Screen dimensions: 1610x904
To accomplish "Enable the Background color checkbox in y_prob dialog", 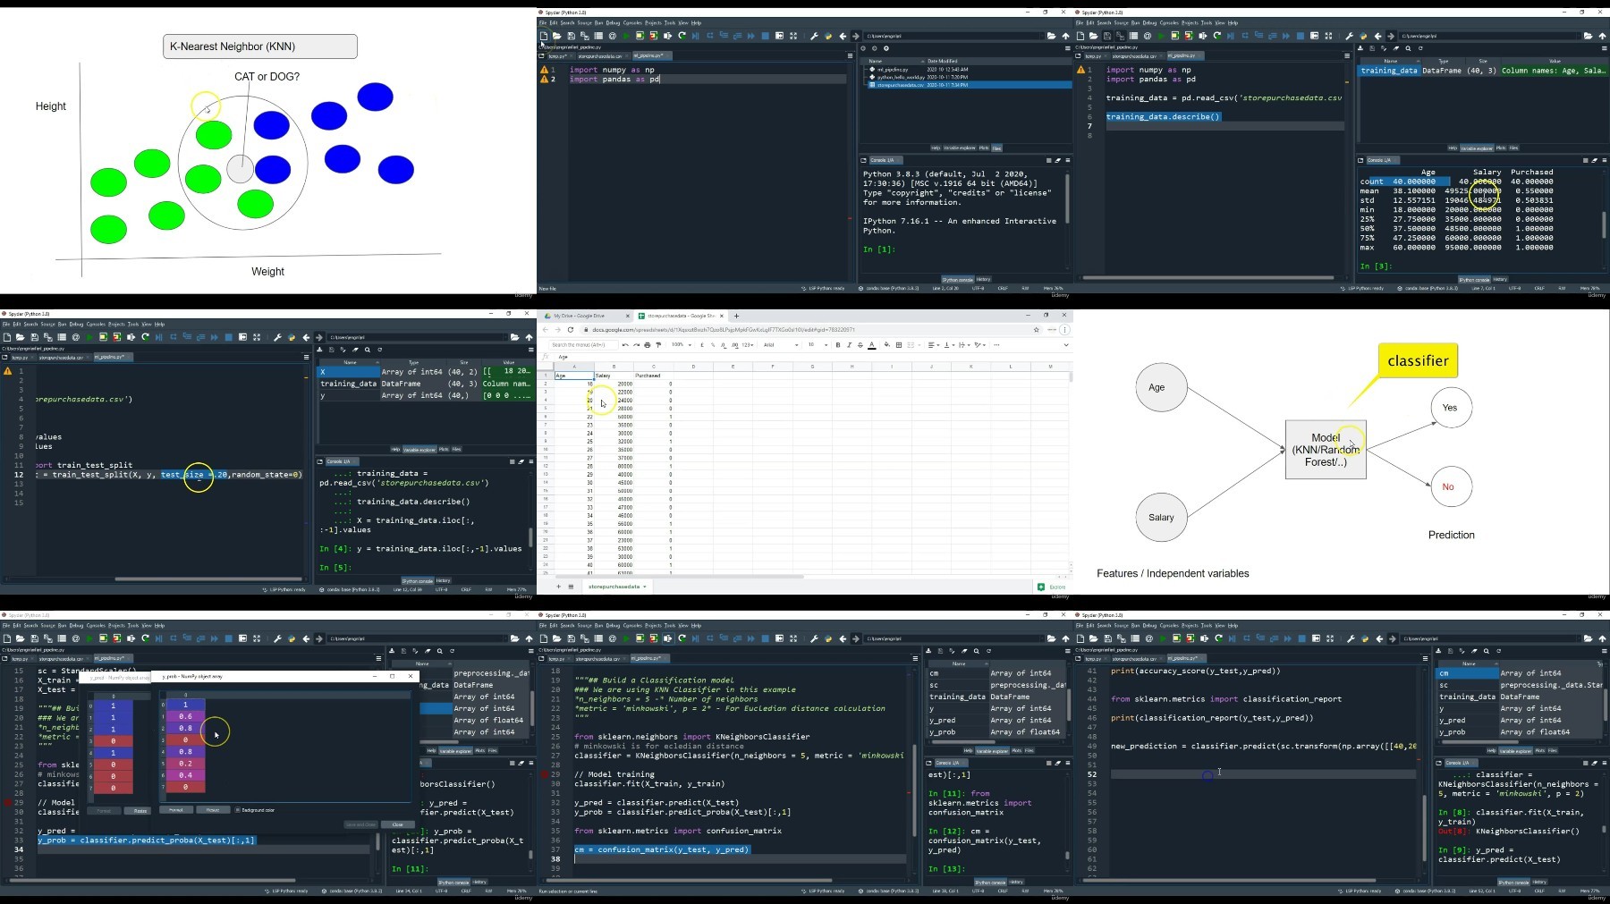I will [238, 810].
